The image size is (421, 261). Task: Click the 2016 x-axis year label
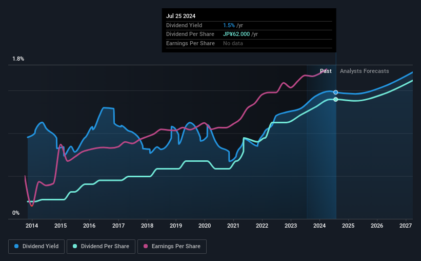(x=89, y=226)
